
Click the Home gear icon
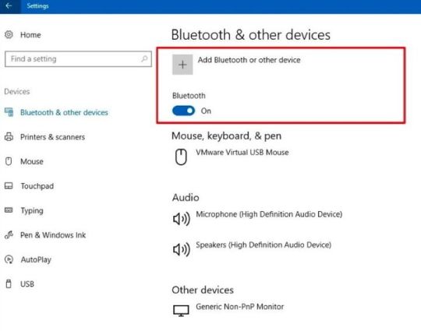point(9,34)
